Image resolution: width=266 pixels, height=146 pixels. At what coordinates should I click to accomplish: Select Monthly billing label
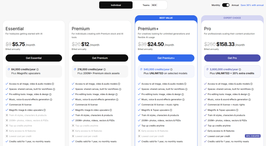click(216, 5)
